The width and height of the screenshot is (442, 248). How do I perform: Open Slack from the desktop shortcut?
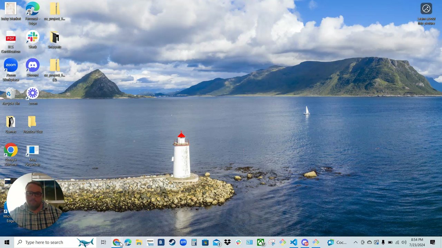32,37
